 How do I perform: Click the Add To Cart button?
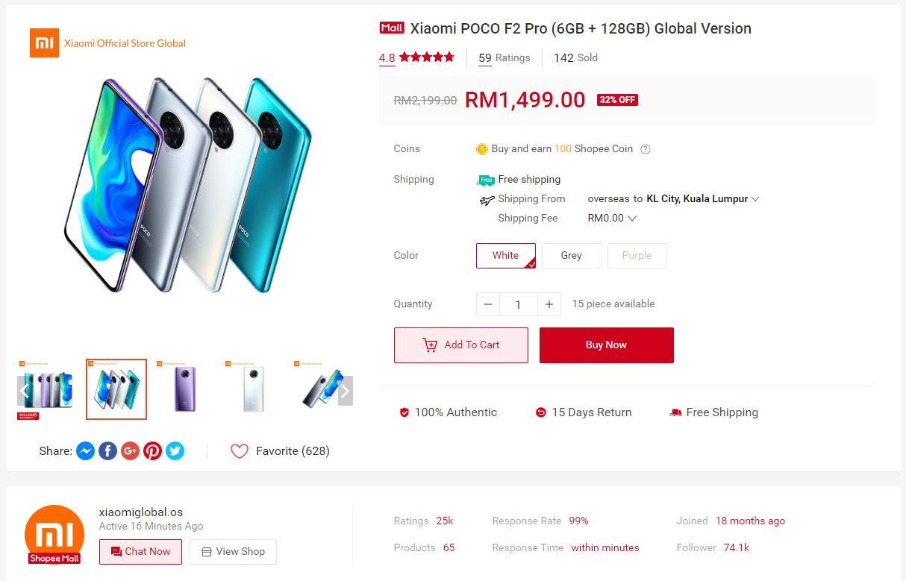pos(460,345)
